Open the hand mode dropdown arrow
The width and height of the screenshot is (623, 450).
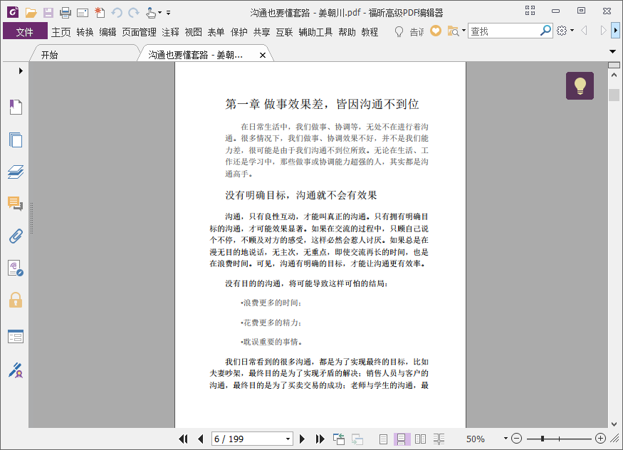pyautogui.click(x=159, y=13)
